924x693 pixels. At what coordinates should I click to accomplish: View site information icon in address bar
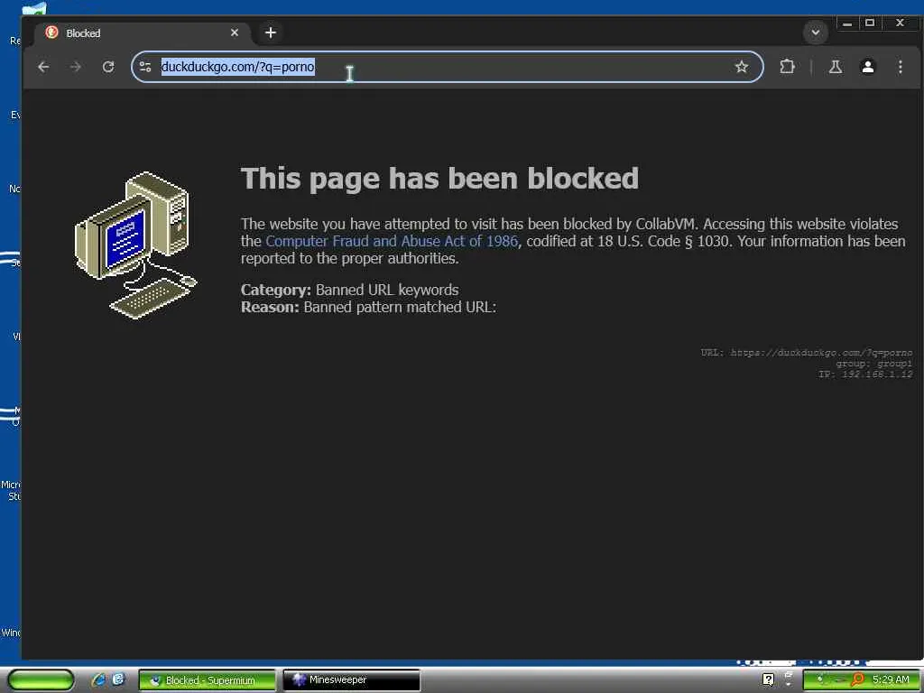145,67
